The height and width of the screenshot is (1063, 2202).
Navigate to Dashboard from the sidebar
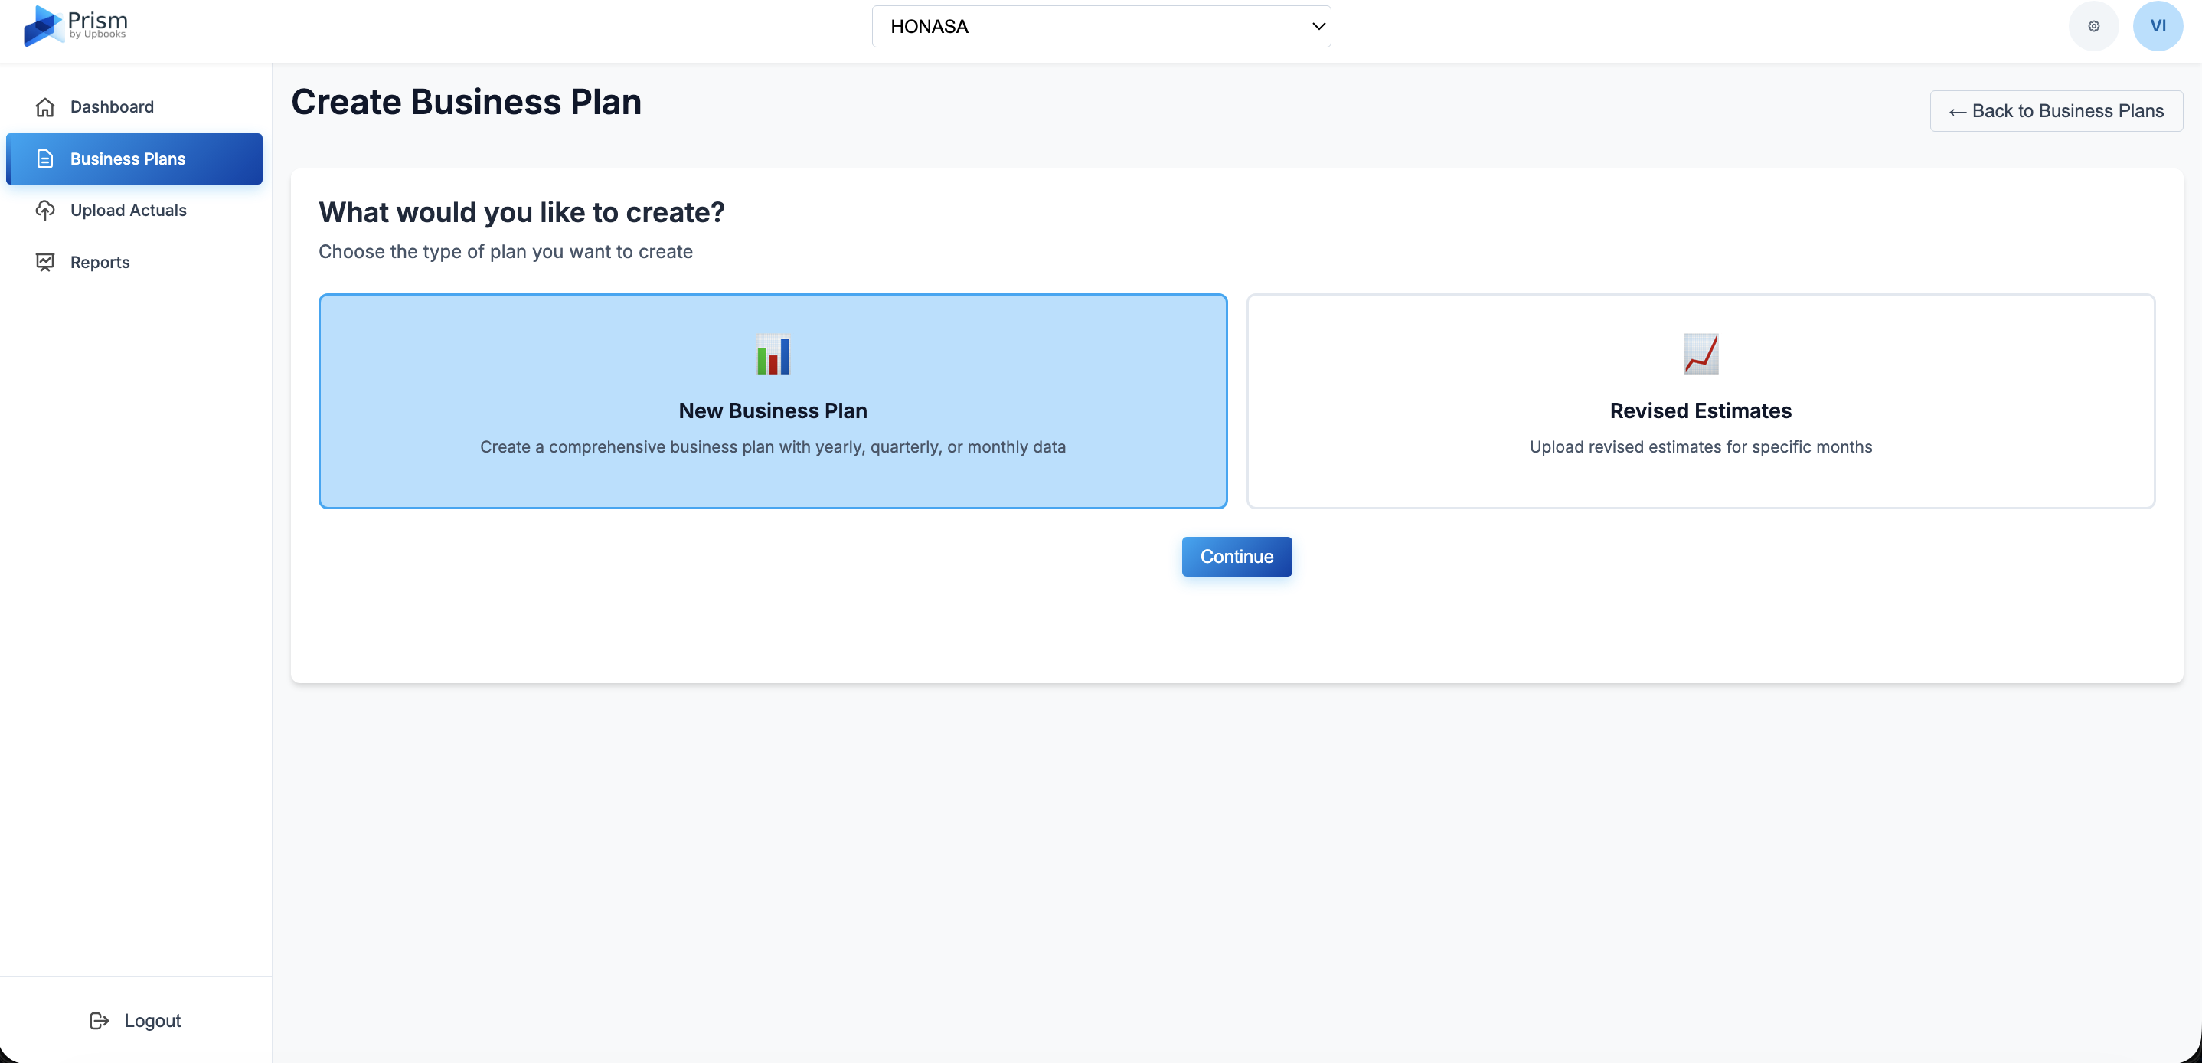tap(113, 106)
